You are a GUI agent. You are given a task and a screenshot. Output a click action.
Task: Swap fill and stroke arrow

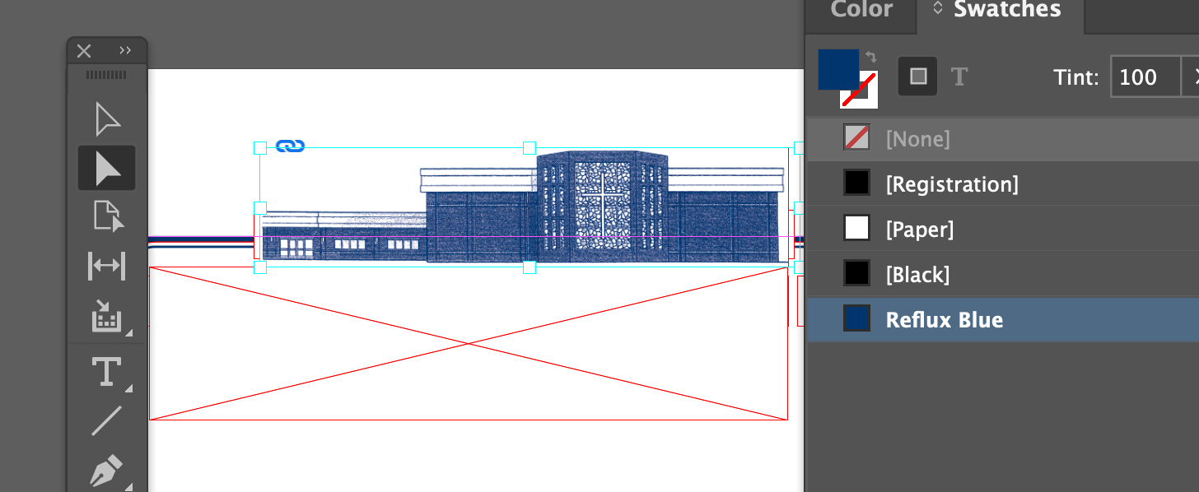[x=870, y=58]
